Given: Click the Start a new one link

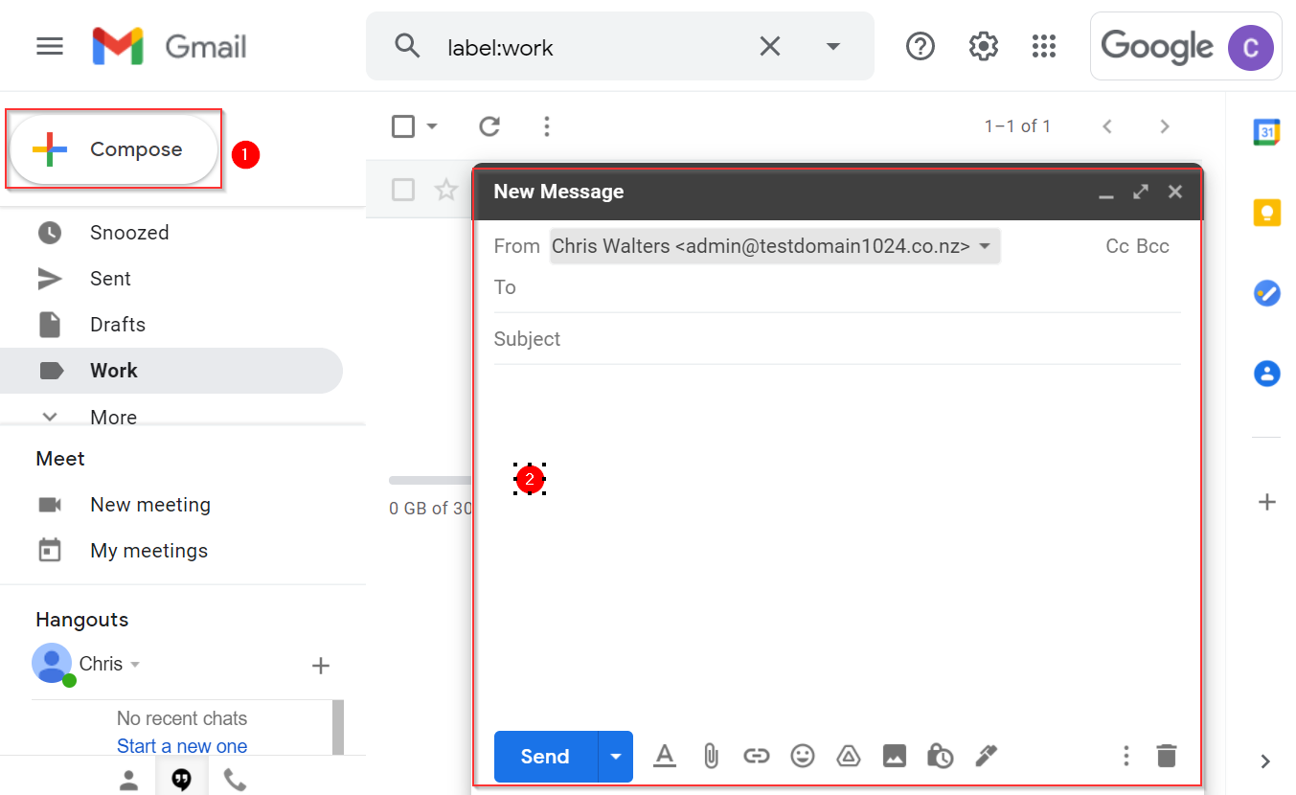Looking at the screenshot, I should point(182,746).
